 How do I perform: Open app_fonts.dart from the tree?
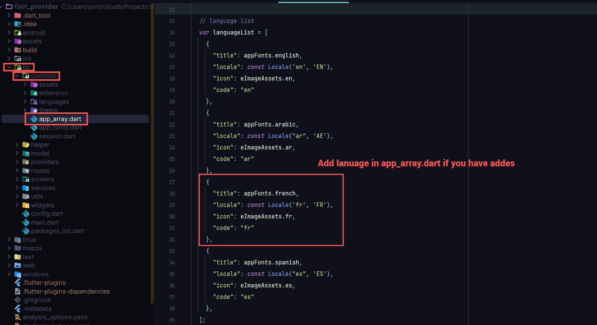[60, 128]
